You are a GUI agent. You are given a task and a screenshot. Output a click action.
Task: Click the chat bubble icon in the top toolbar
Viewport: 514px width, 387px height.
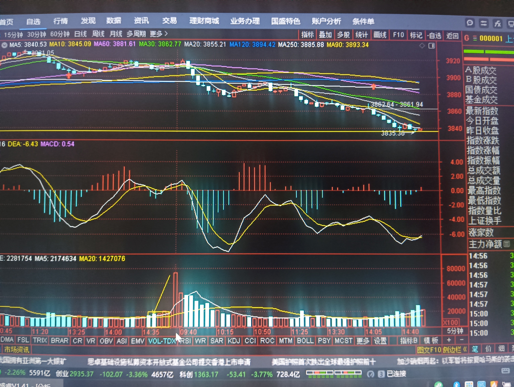pyautogui.click(x=470, y=23)
